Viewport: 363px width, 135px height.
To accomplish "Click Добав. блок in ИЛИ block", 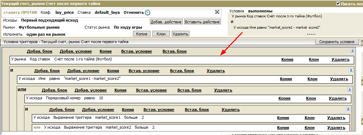I will (54, 90).
